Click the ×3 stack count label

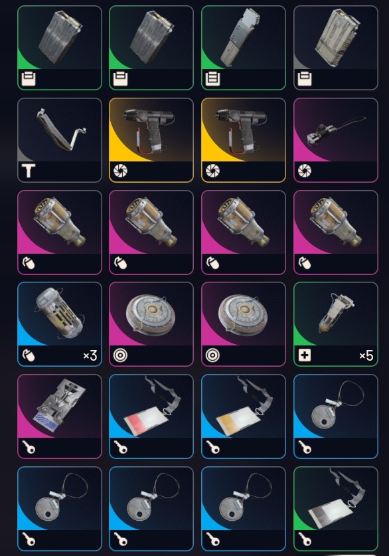point(90,355)
